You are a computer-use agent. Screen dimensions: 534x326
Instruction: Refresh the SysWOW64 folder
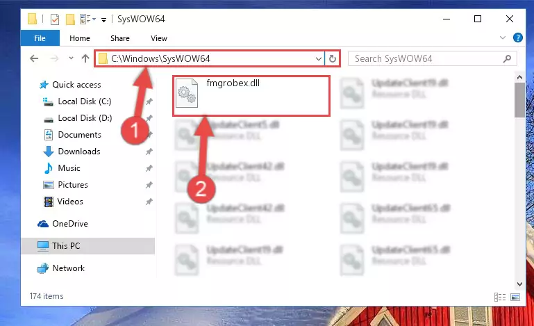333,58
